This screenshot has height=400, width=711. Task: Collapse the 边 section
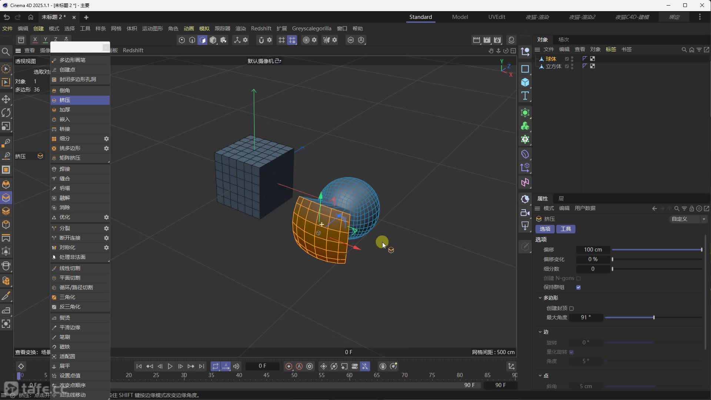540,332
